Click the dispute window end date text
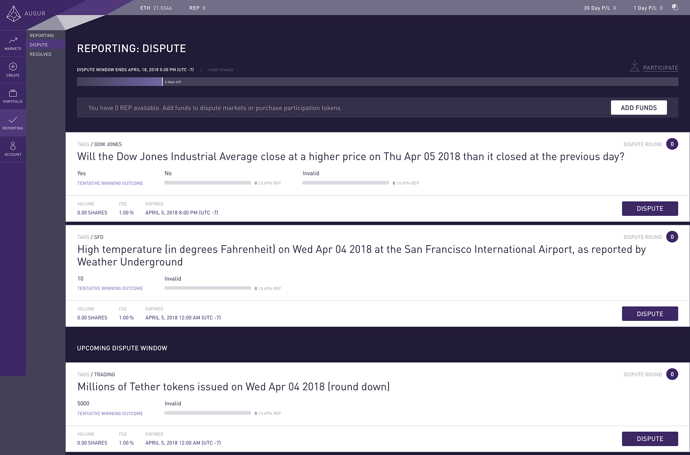This screenshot has height=455, width=690. (135, 70)
